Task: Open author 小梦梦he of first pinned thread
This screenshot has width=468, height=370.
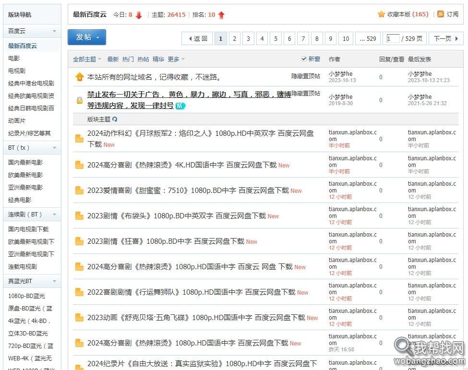Action: 340,74
